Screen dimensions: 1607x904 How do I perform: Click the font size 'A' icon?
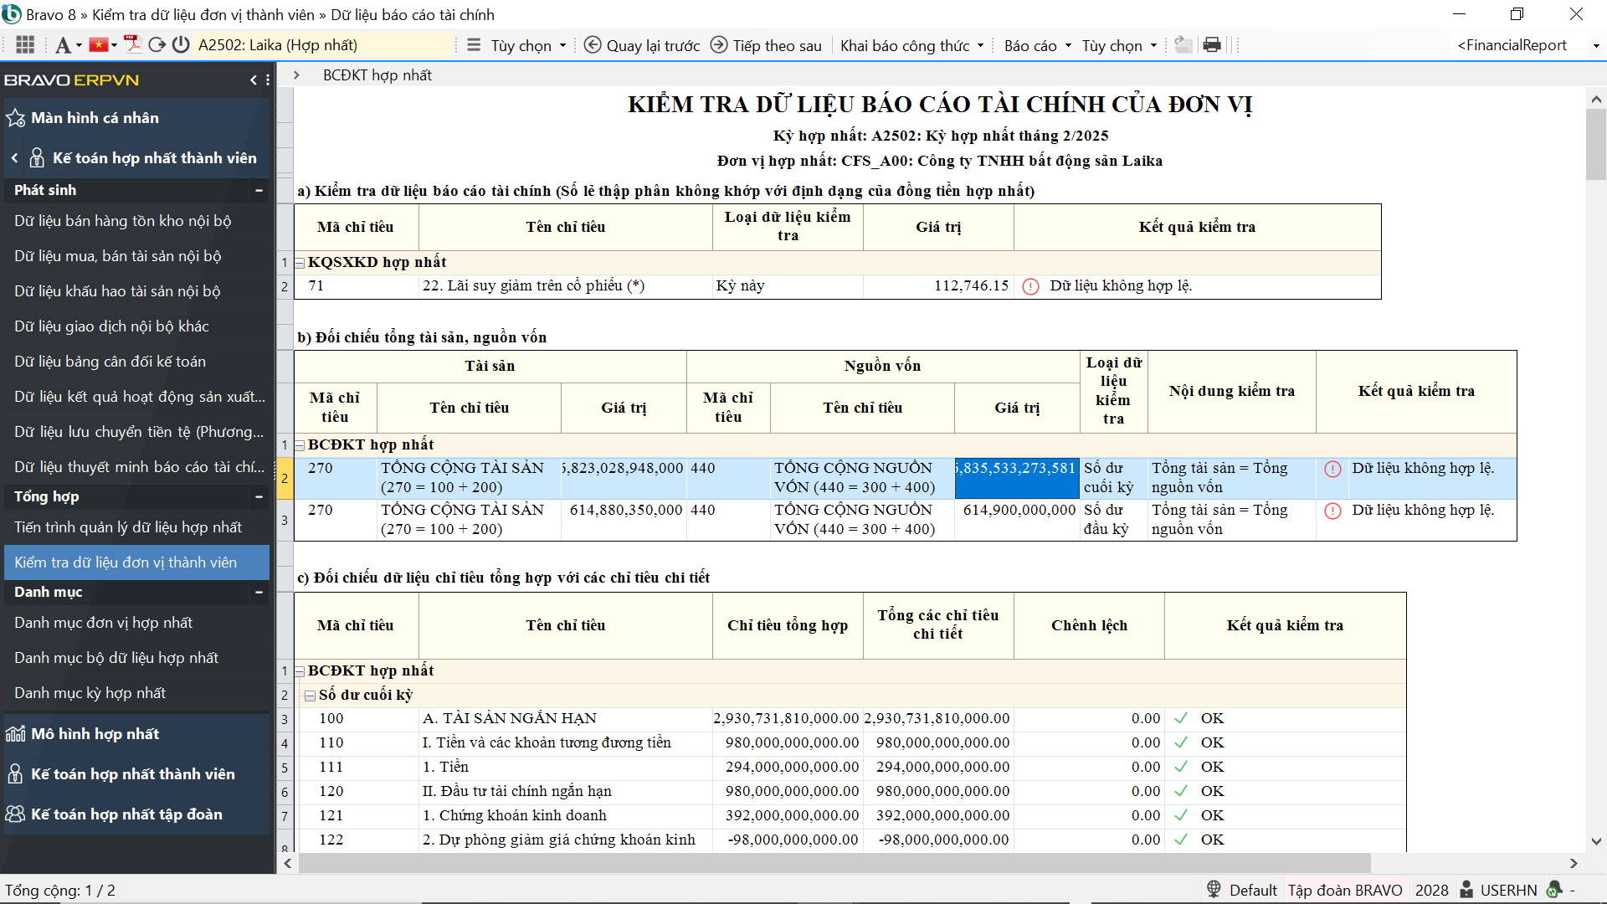point(63,45)
